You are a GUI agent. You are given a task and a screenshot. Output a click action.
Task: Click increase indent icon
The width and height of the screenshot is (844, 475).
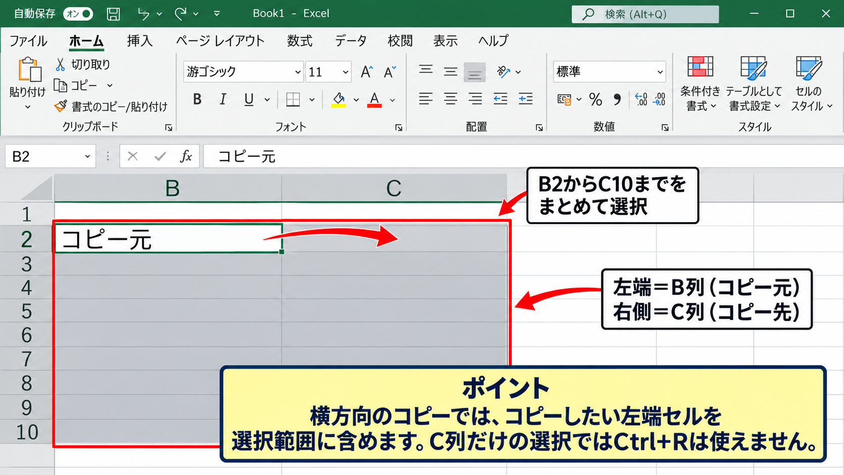525,98
